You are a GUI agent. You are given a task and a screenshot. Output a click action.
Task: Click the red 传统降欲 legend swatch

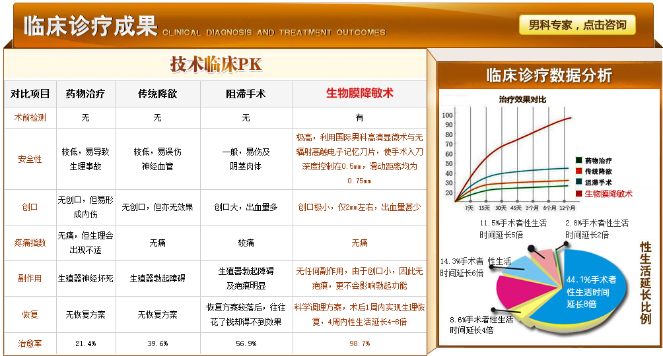click(x=578, y=171)
